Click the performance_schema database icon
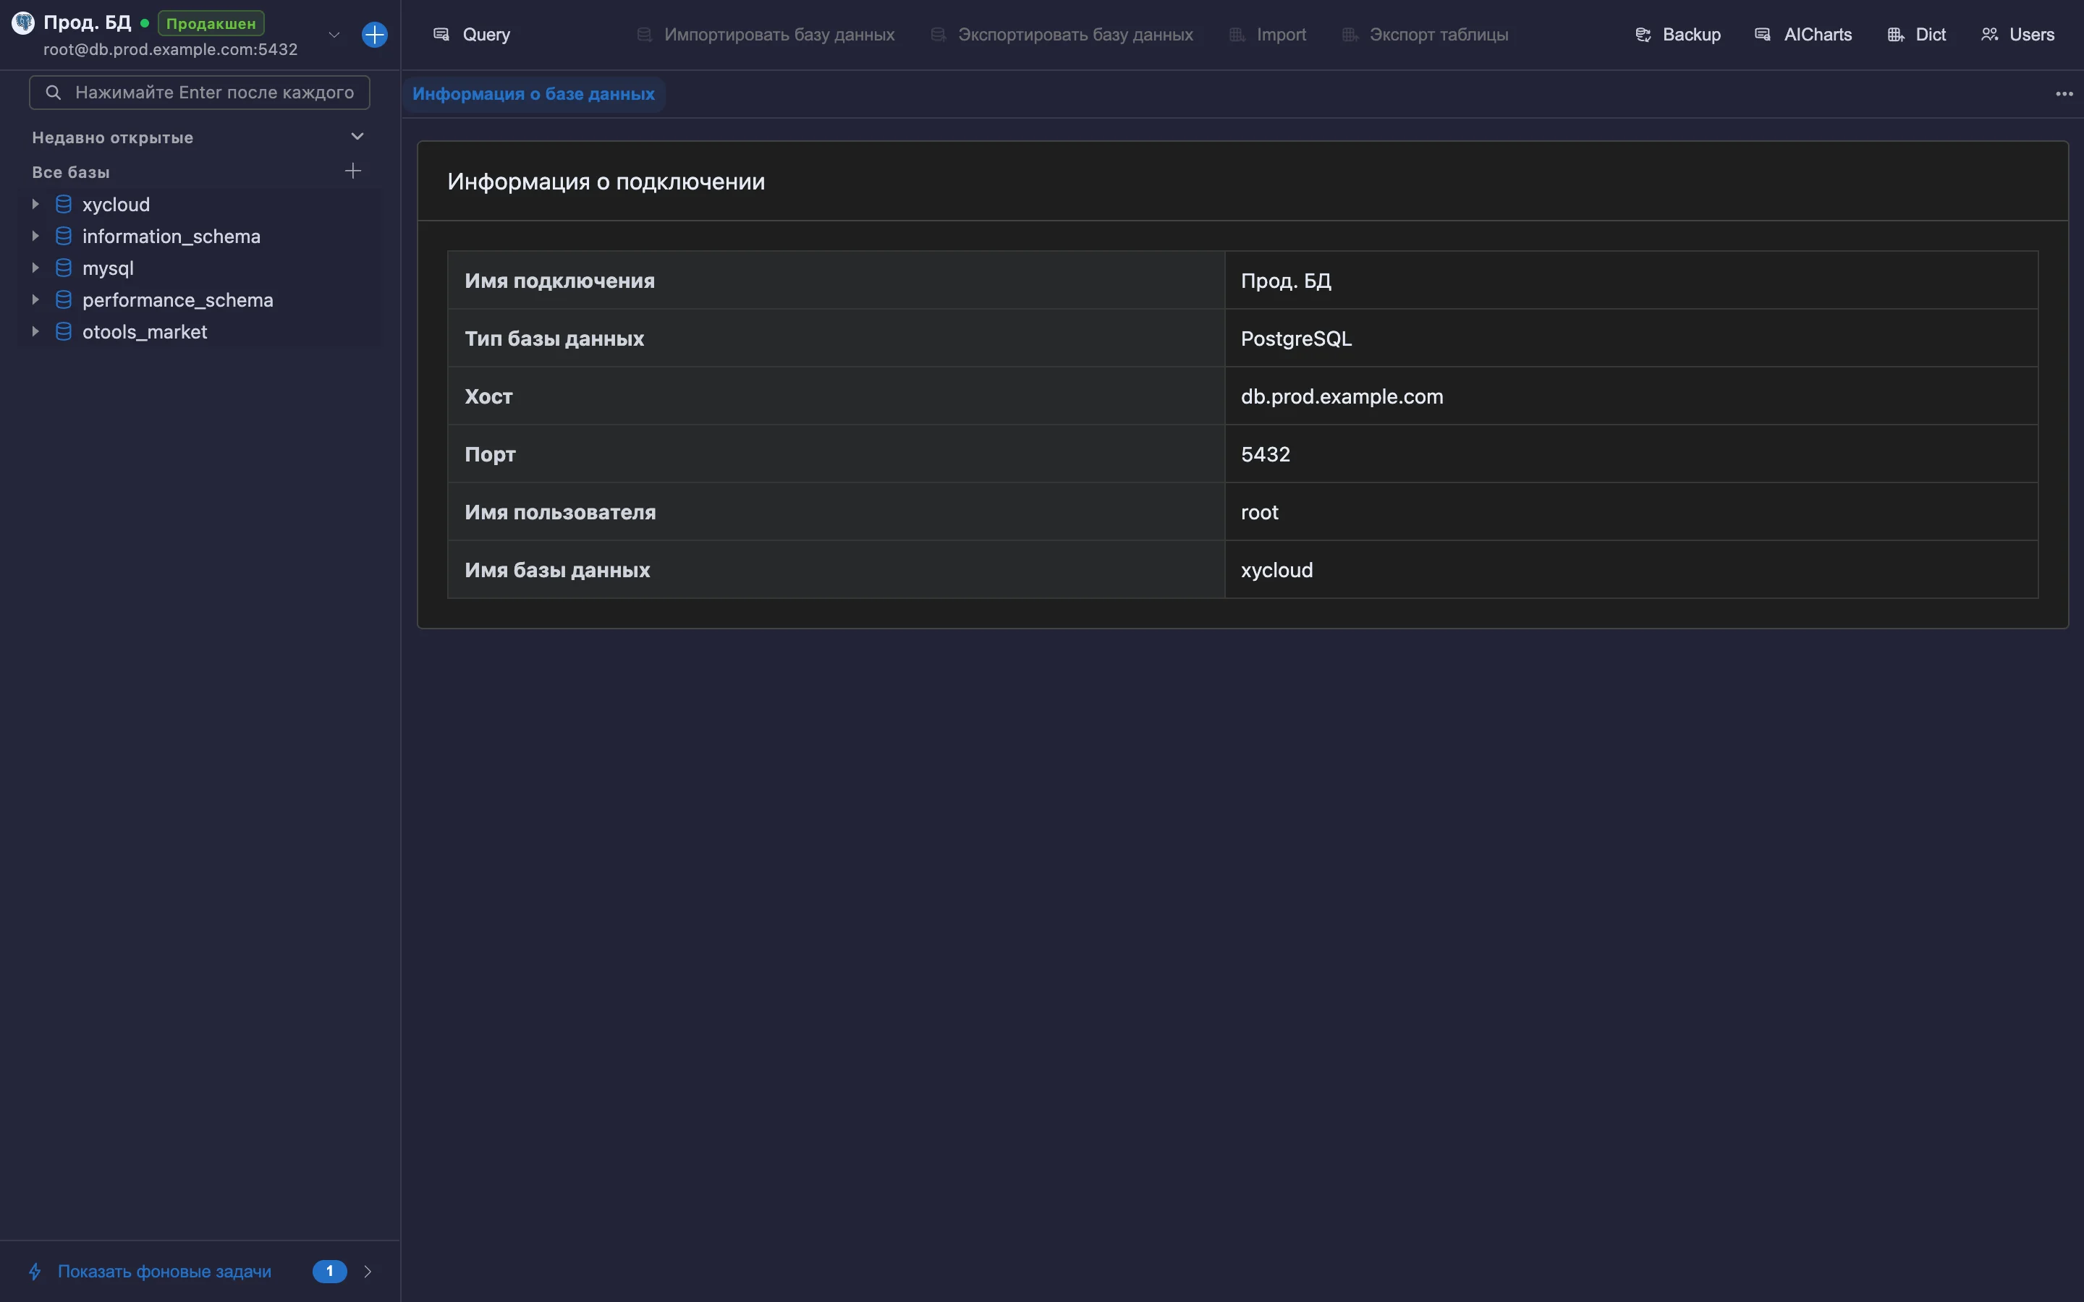 [64, 299]
